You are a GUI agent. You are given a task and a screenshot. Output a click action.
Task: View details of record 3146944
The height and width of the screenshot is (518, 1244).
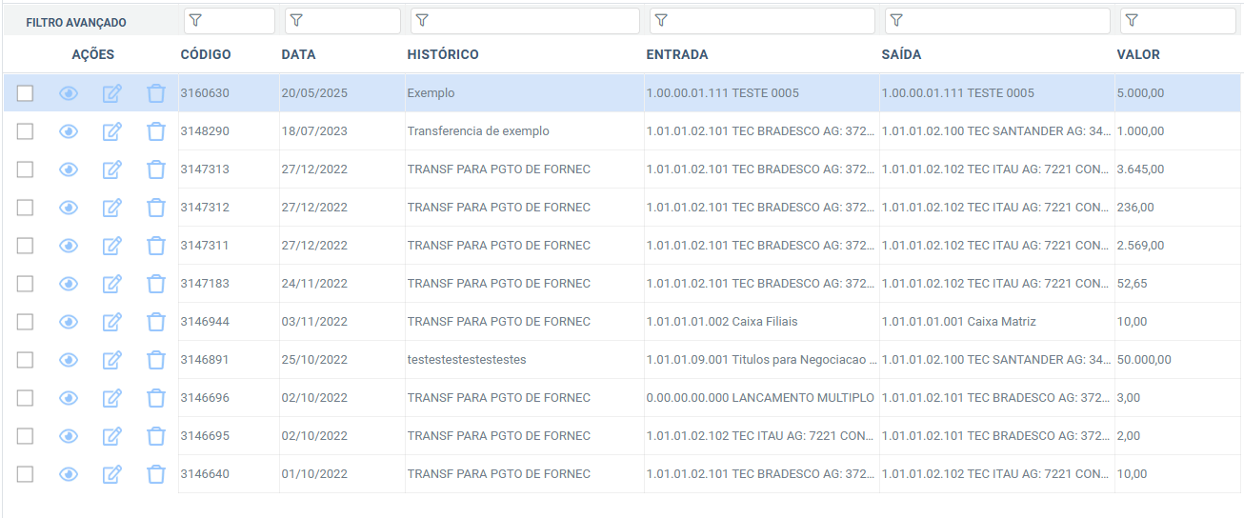point(69,322)
